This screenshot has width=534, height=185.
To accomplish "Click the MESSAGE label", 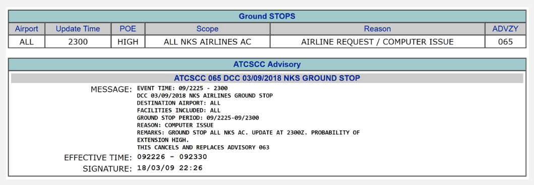I will point(111,89).
